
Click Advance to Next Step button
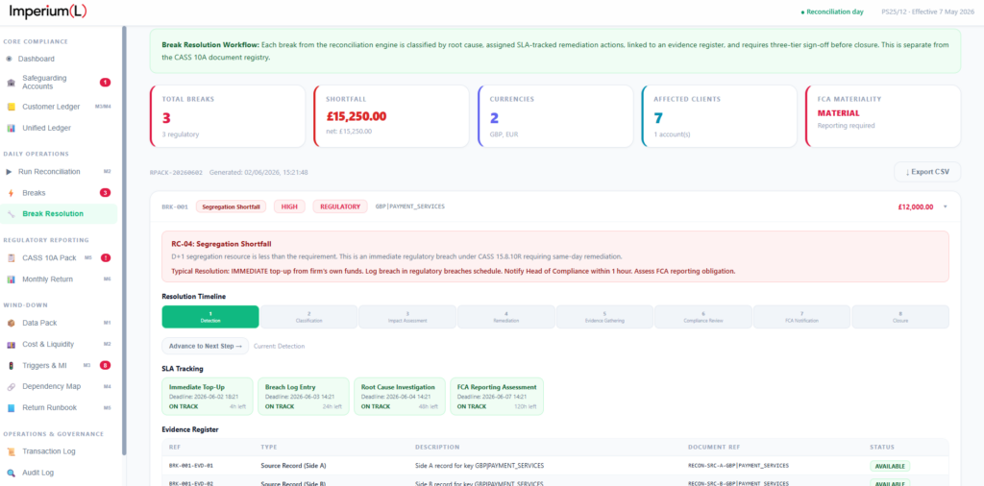pos(206,346)
